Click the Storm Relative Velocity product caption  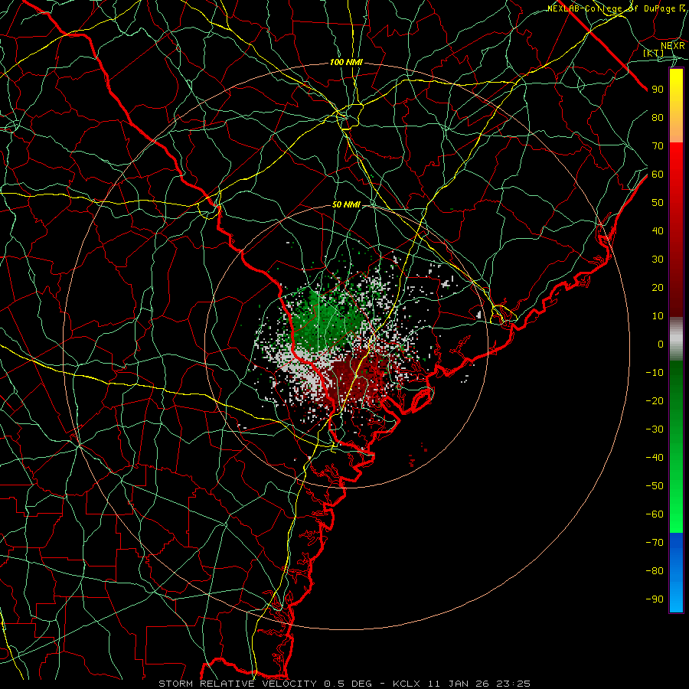(344, 684)
